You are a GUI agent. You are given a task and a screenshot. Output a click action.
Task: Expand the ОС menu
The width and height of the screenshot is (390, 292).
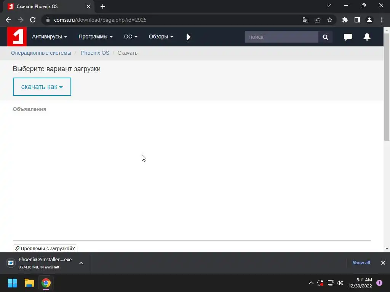point(131,37)
